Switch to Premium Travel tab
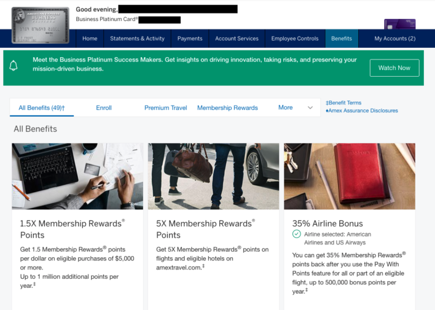 click(166, 108)
